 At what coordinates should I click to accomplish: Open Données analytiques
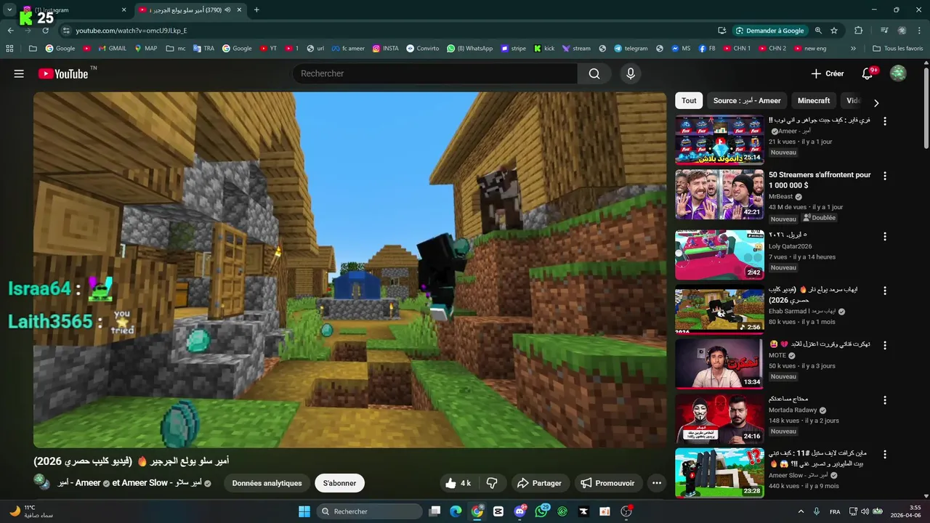[267, 483]
